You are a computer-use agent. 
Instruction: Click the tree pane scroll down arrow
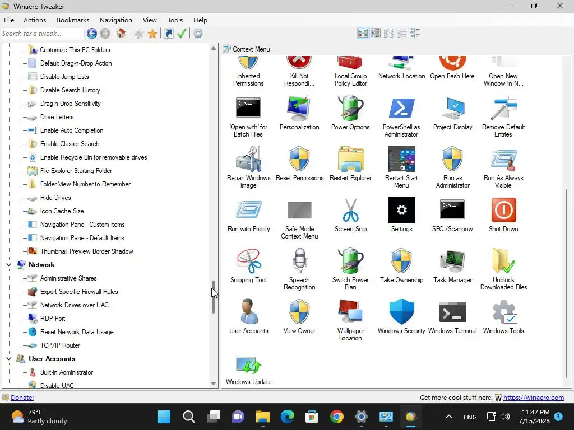[214, 384]
